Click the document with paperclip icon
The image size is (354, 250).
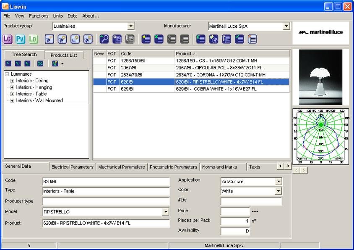(130, 39)
